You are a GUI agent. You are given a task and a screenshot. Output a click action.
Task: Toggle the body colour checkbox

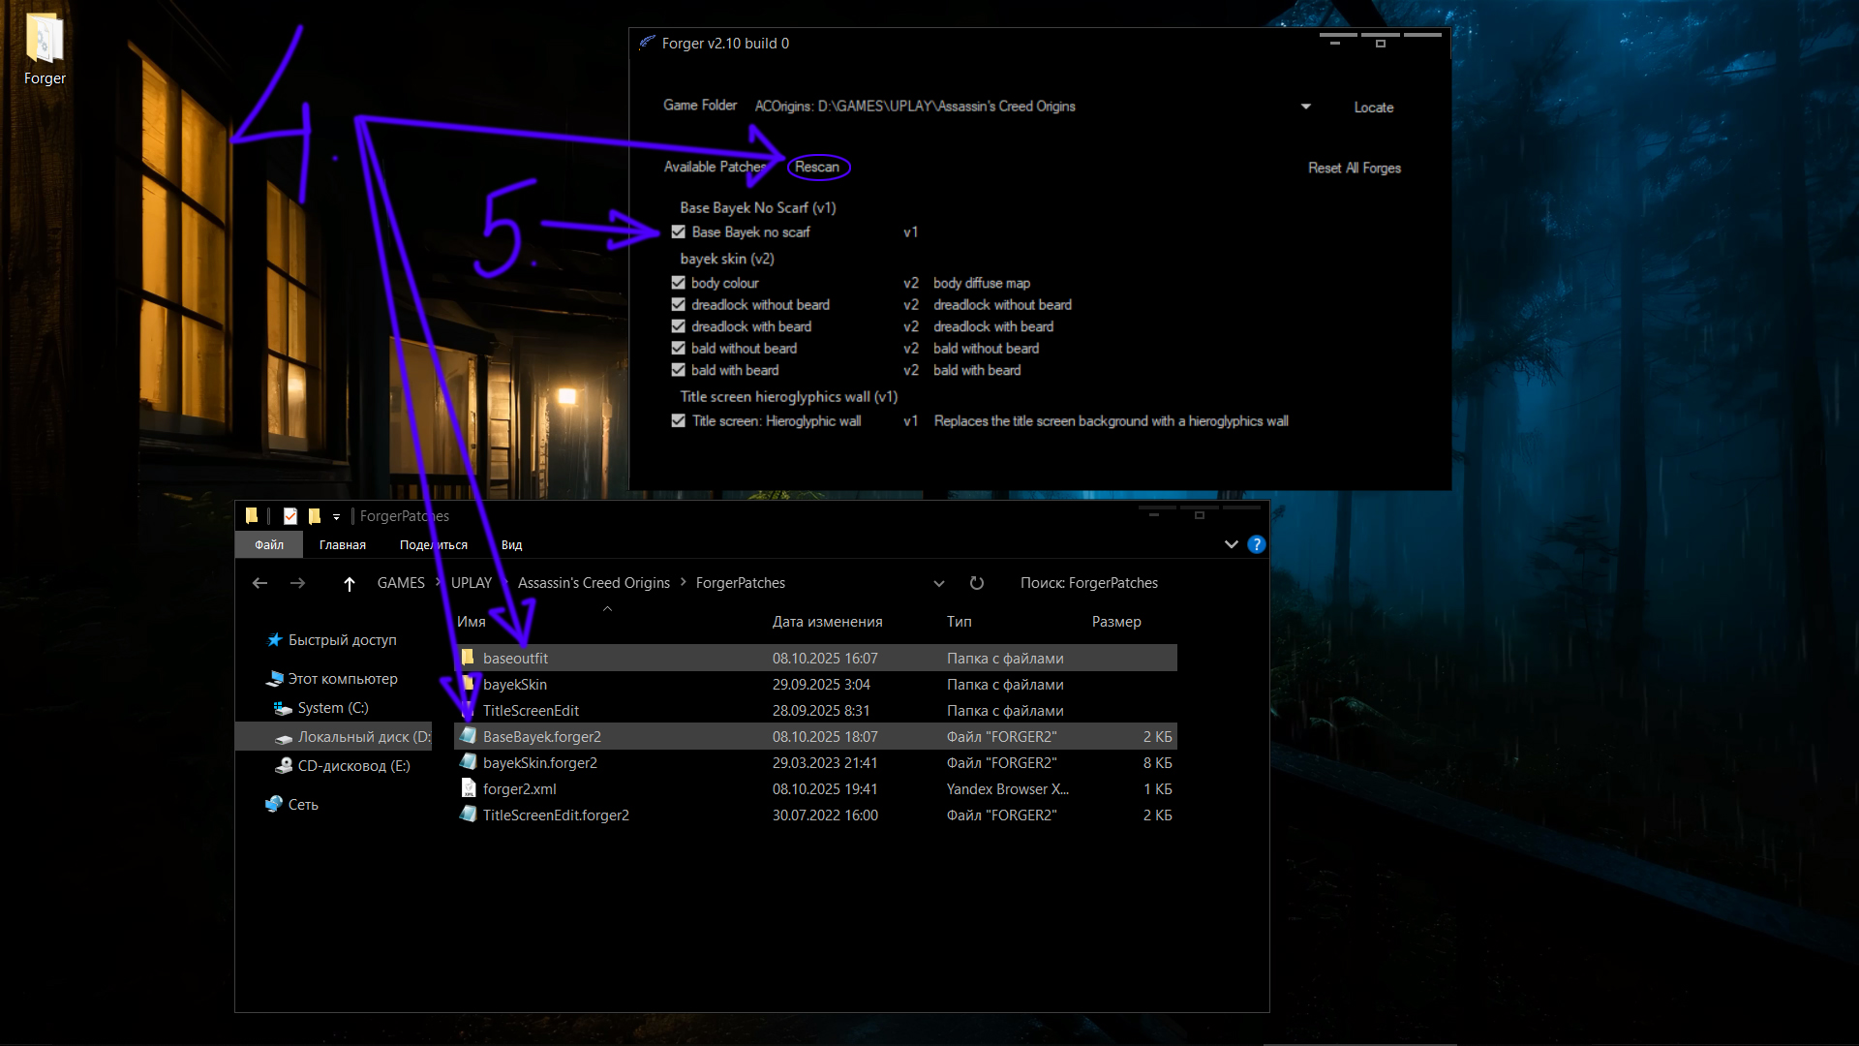pyautogui.click(x=679, y=283)
